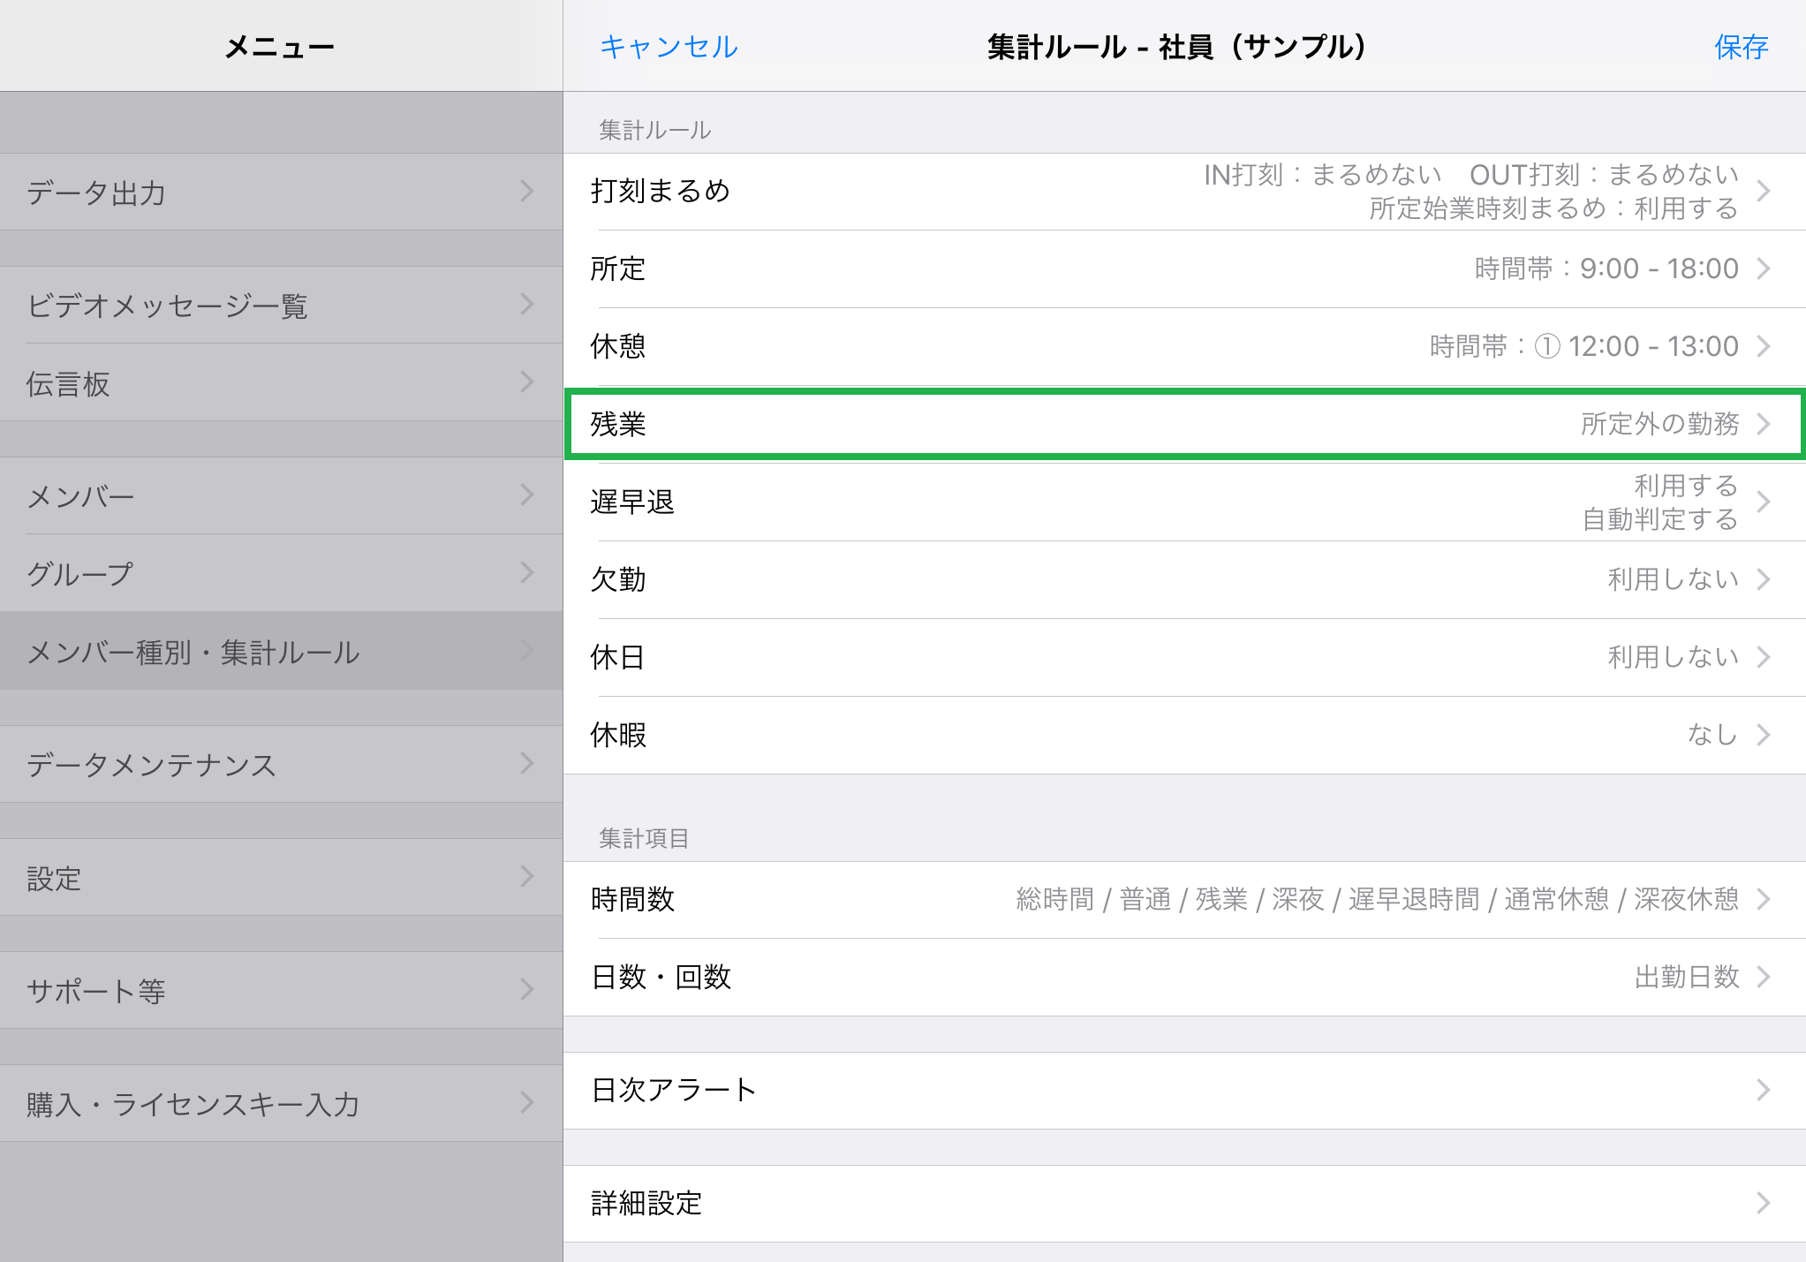Open ビデオメッセージ一覧 in the menu
This screenshot has width=1806, height=1262.
281,305
